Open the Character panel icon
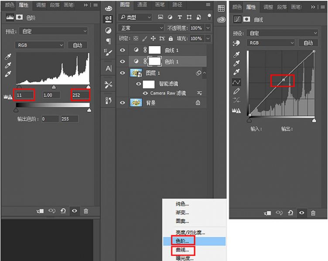The width and height of the screenshot is (328, 261). point(109,68)
